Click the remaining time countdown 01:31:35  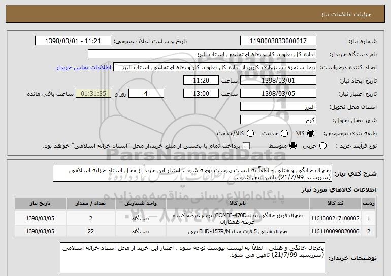coord(93,94)
